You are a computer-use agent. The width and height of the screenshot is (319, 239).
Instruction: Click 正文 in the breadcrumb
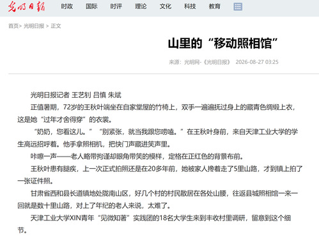click(56, 26)
